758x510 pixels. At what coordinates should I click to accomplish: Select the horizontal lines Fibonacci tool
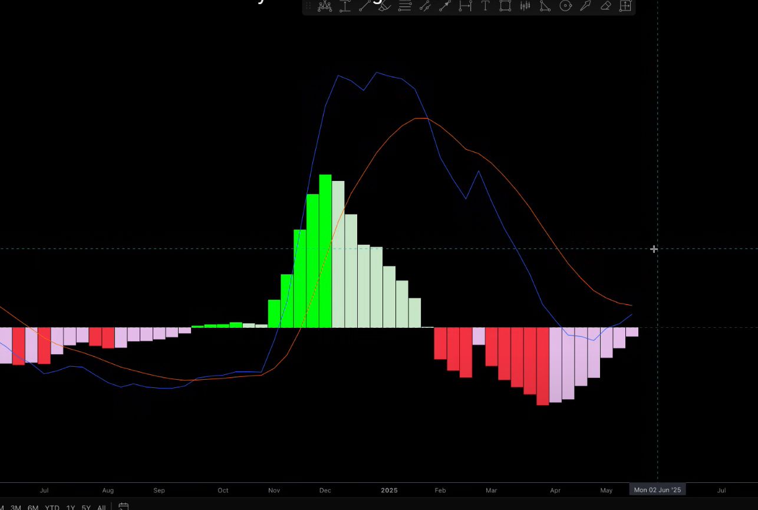[405, 6]
